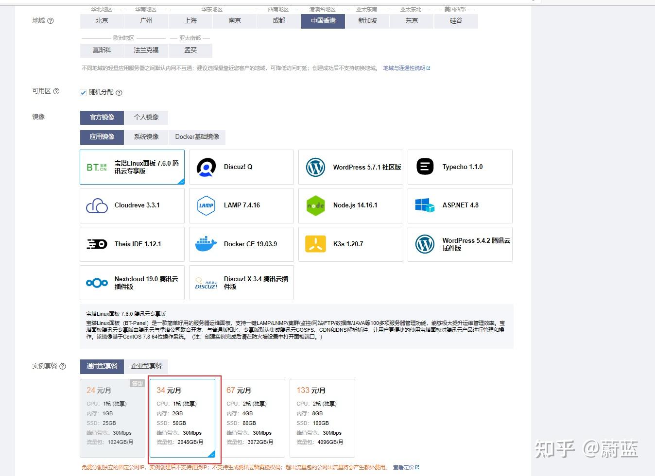Switch to the 企业型套餐 tab

[x=146, y=366]
